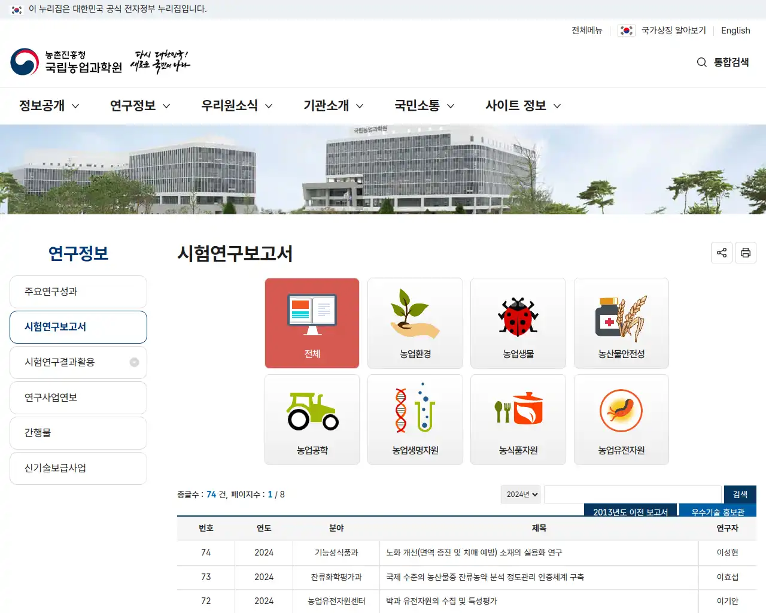Open the 전체메뉴 link
766x613 pixels.
[586, 31]
